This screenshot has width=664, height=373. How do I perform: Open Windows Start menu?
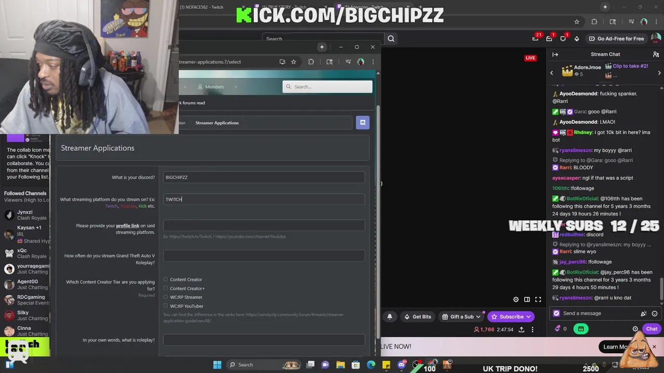(x=217, y=365)
